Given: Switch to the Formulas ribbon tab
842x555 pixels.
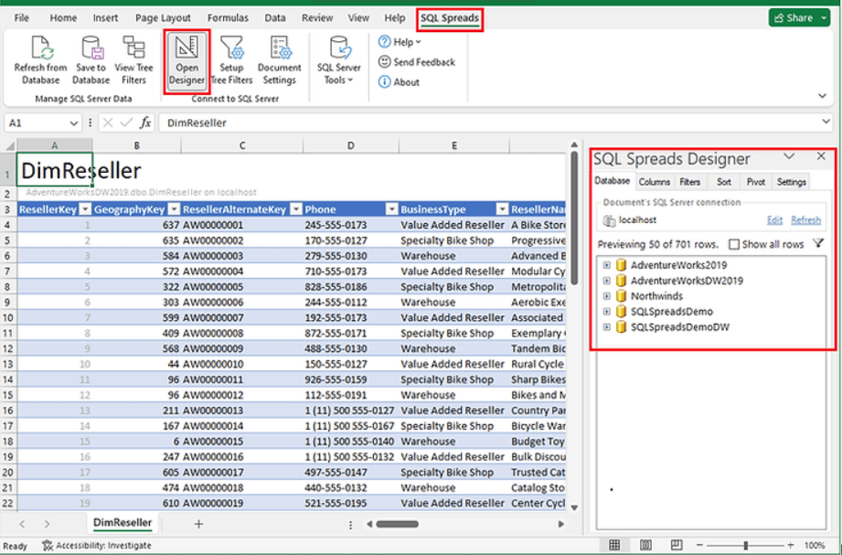Looking at the screenshot, I should 228,16.
